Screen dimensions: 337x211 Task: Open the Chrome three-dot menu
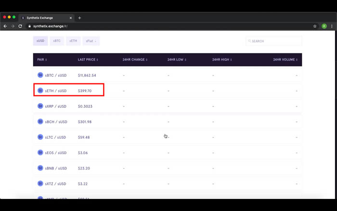[x=332, y=26]
